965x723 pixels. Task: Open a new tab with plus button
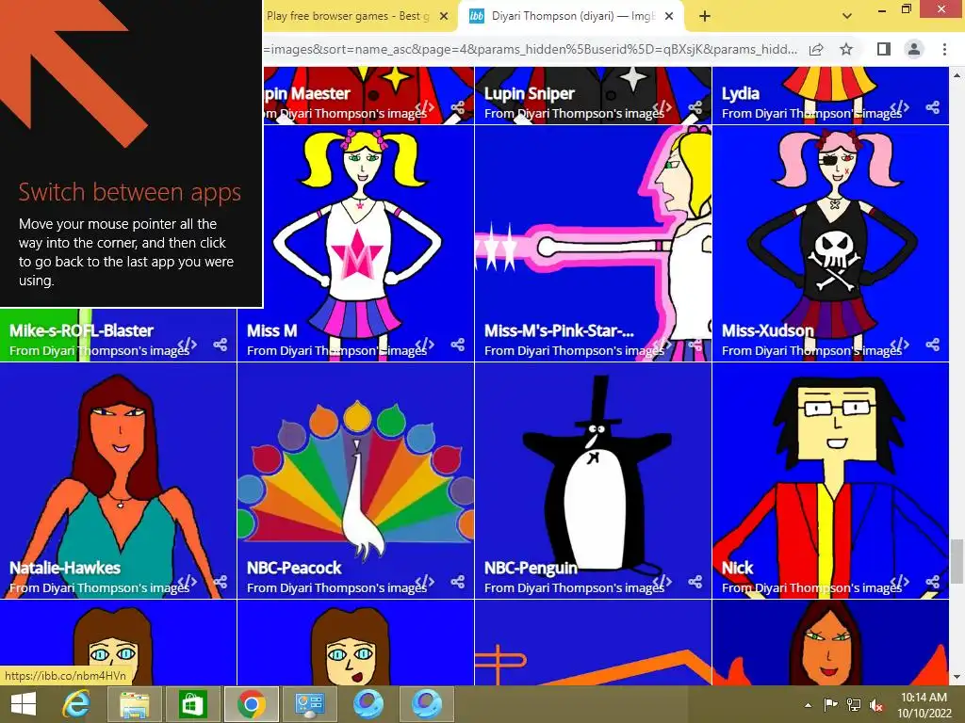pyautogui.click(x=705, y=16)
